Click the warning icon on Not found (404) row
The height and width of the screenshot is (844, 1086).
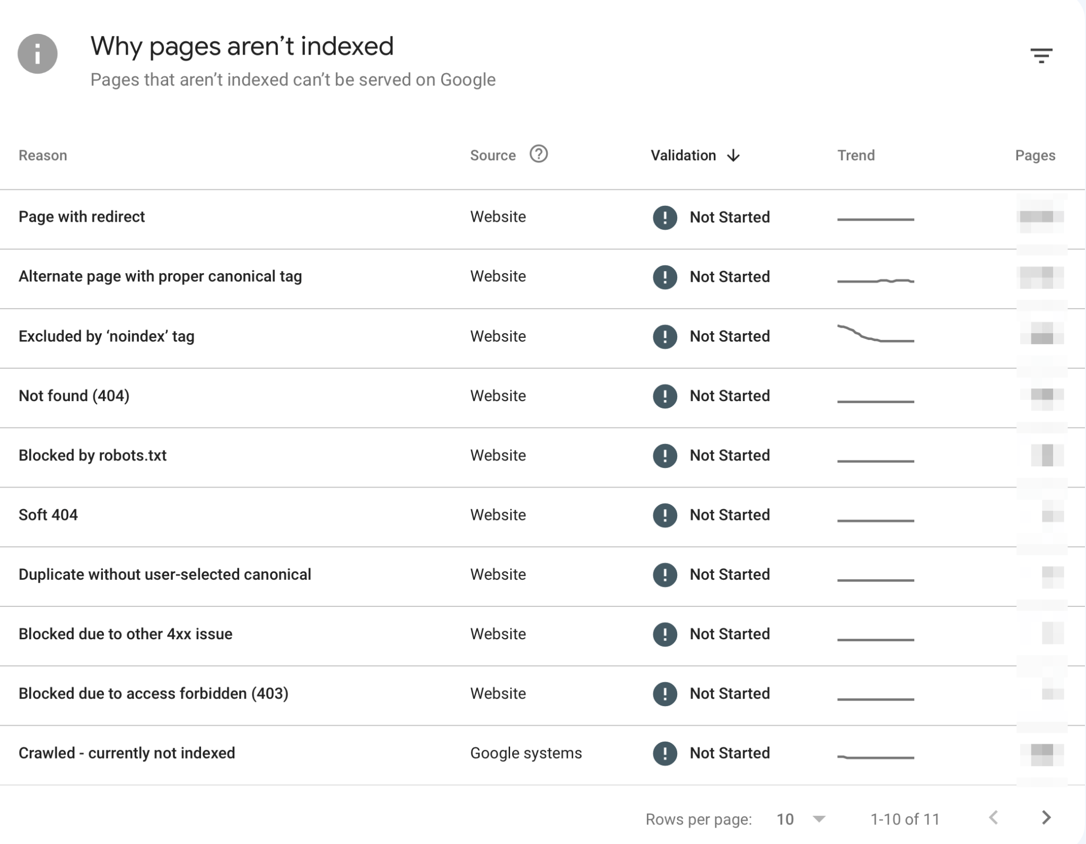[664, 396]
